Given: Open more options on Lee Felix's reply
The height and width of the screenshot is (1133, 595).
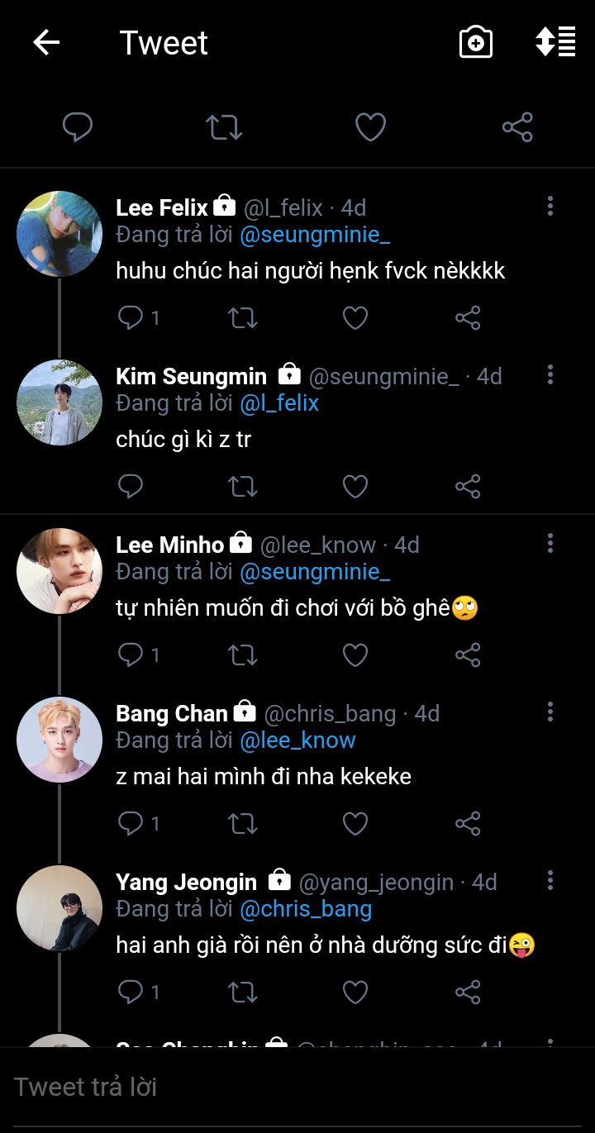Looking at the screenshot, I should tap(550, 207).
